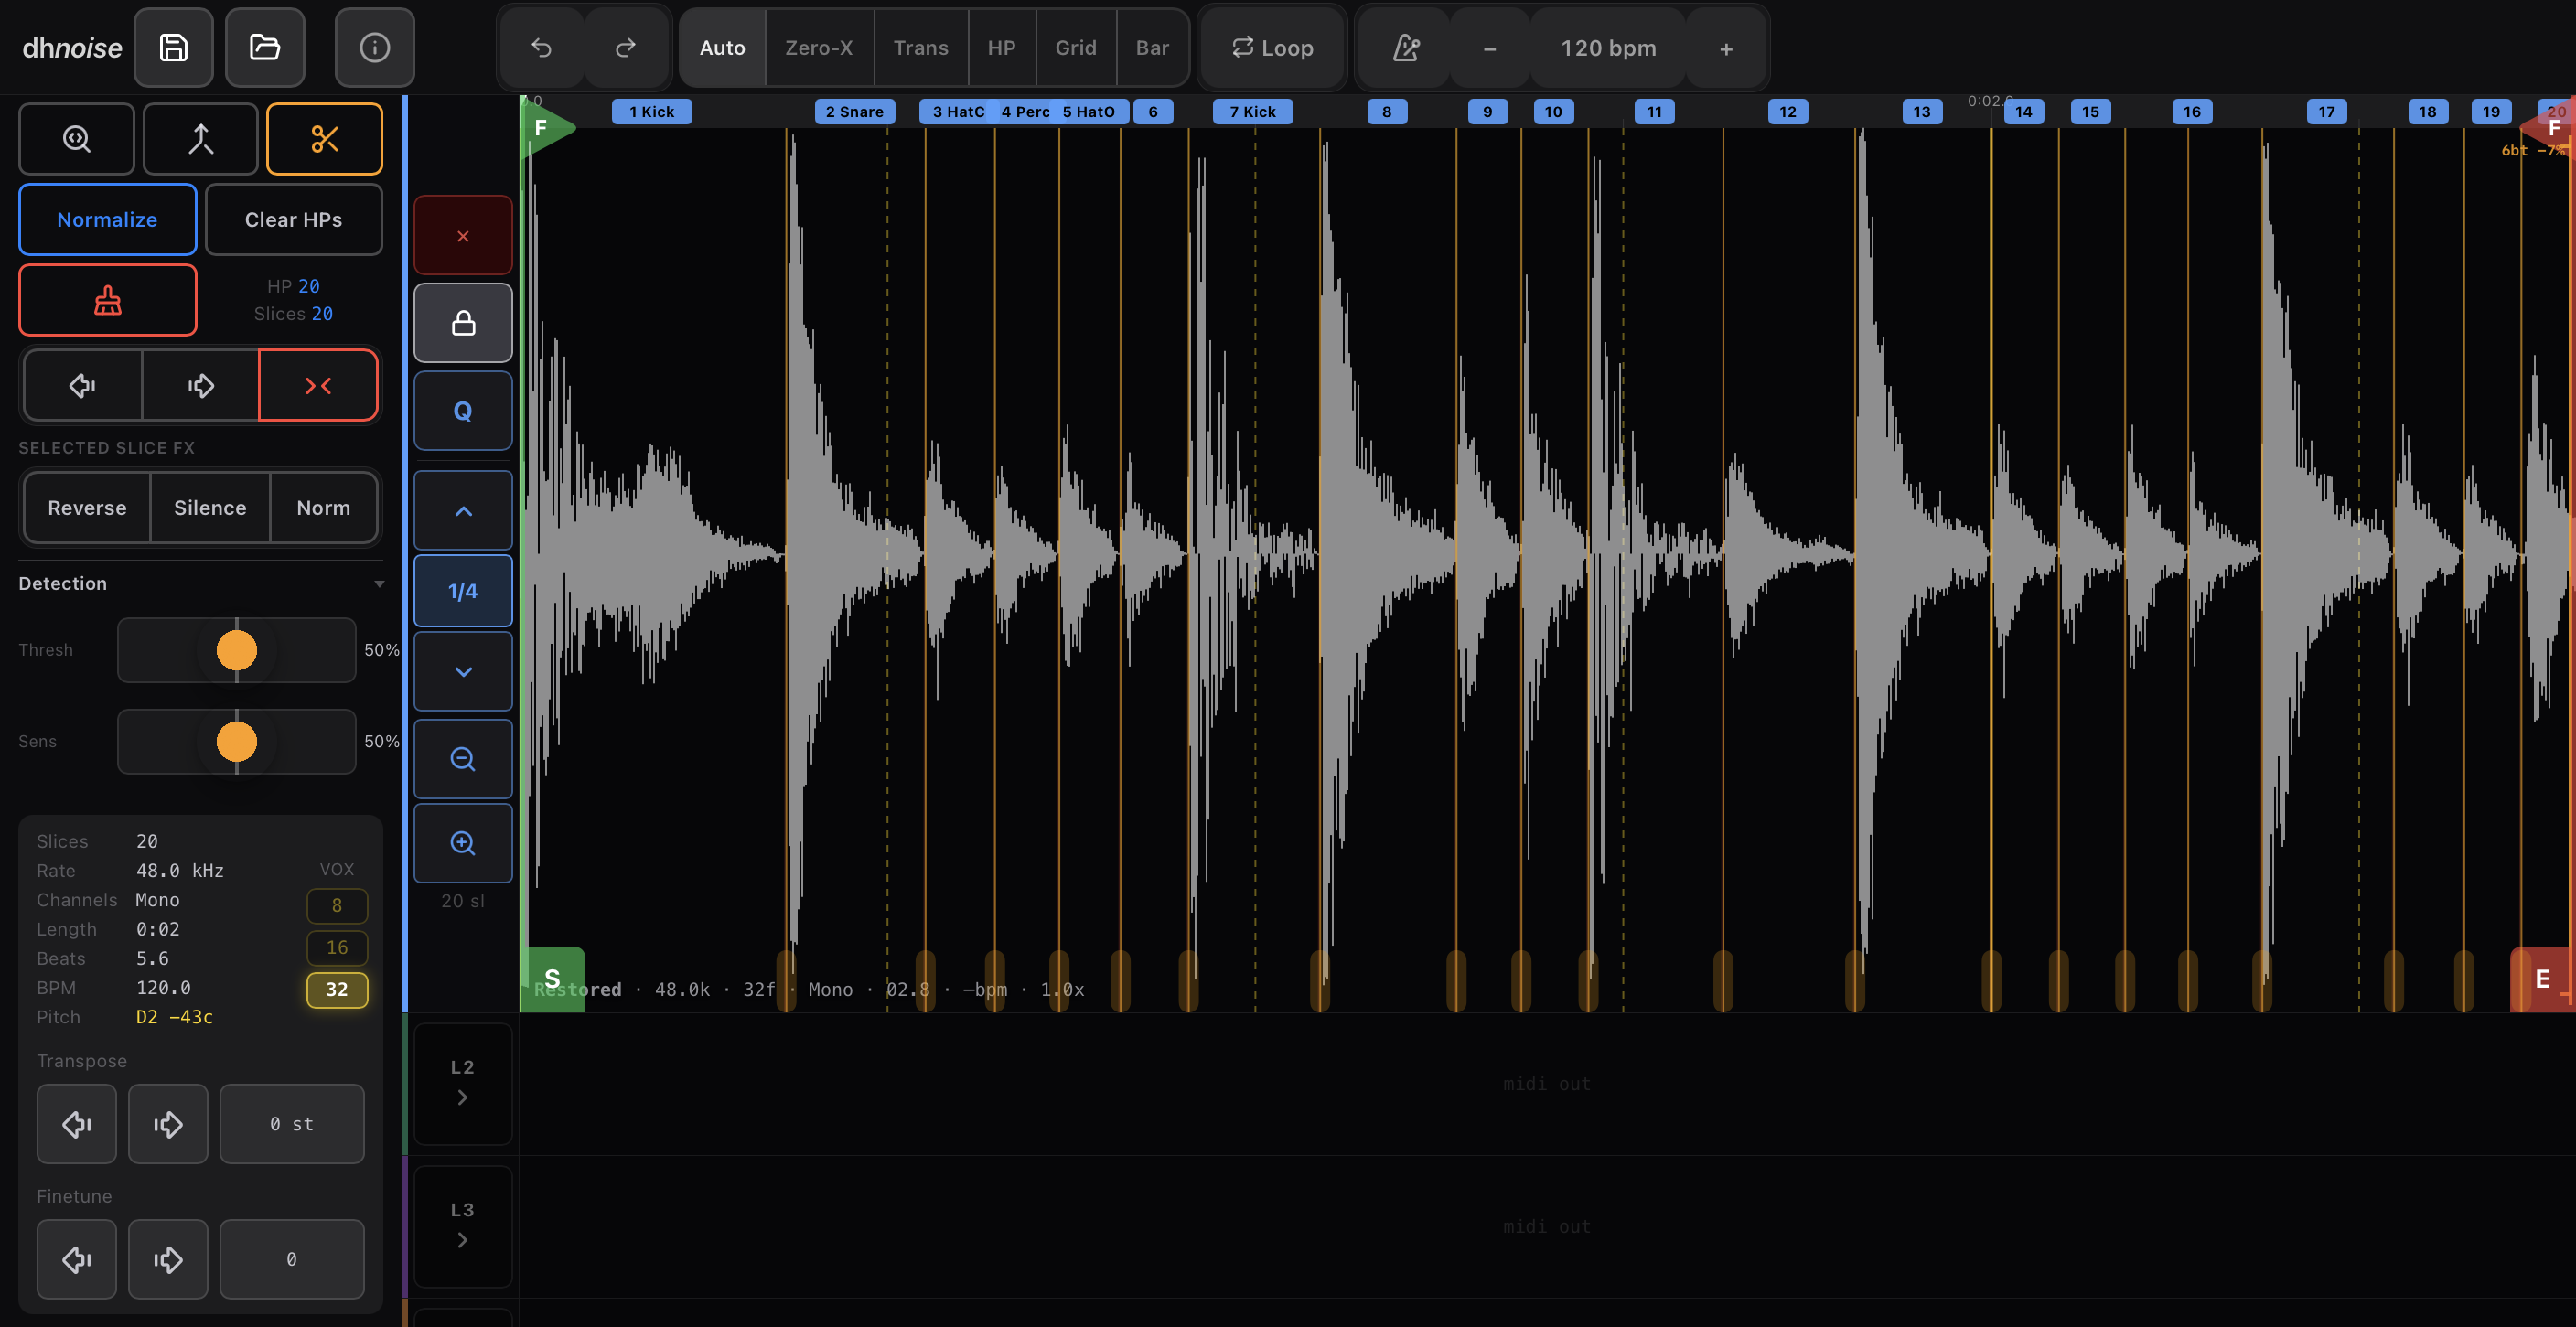Click the broom clean-up button
The height and width of the screenshot is (1327, 2576).
(108, 300)
